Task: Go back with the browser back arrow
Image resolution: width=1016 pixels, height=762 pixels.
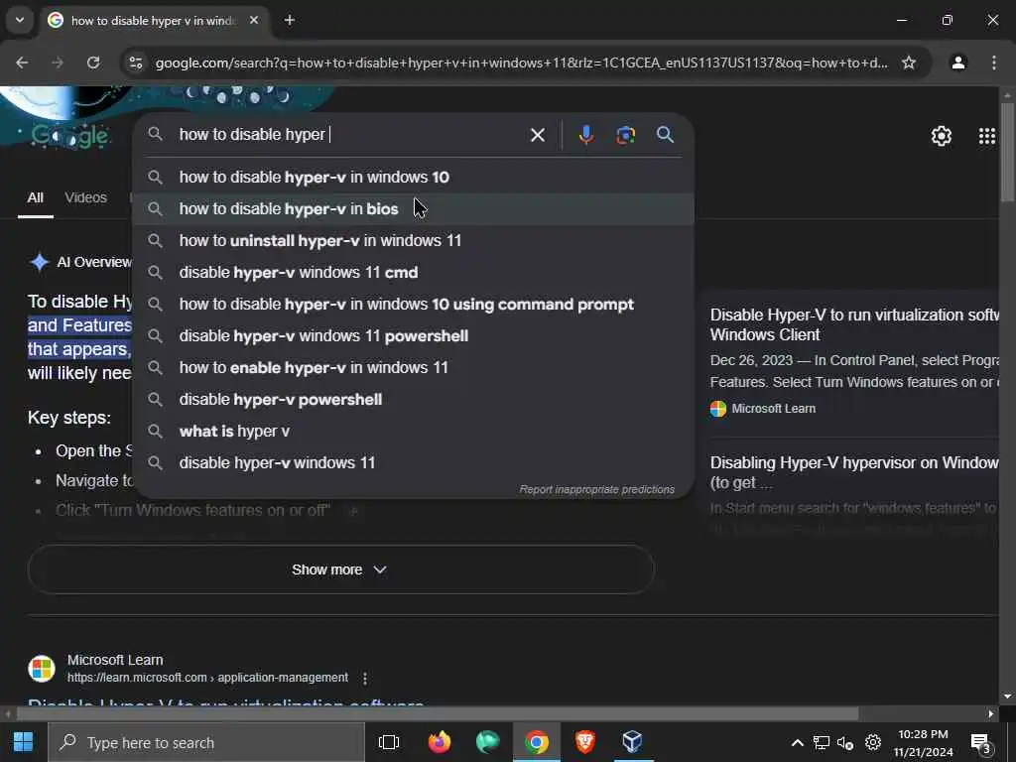Action: (22, 63)
